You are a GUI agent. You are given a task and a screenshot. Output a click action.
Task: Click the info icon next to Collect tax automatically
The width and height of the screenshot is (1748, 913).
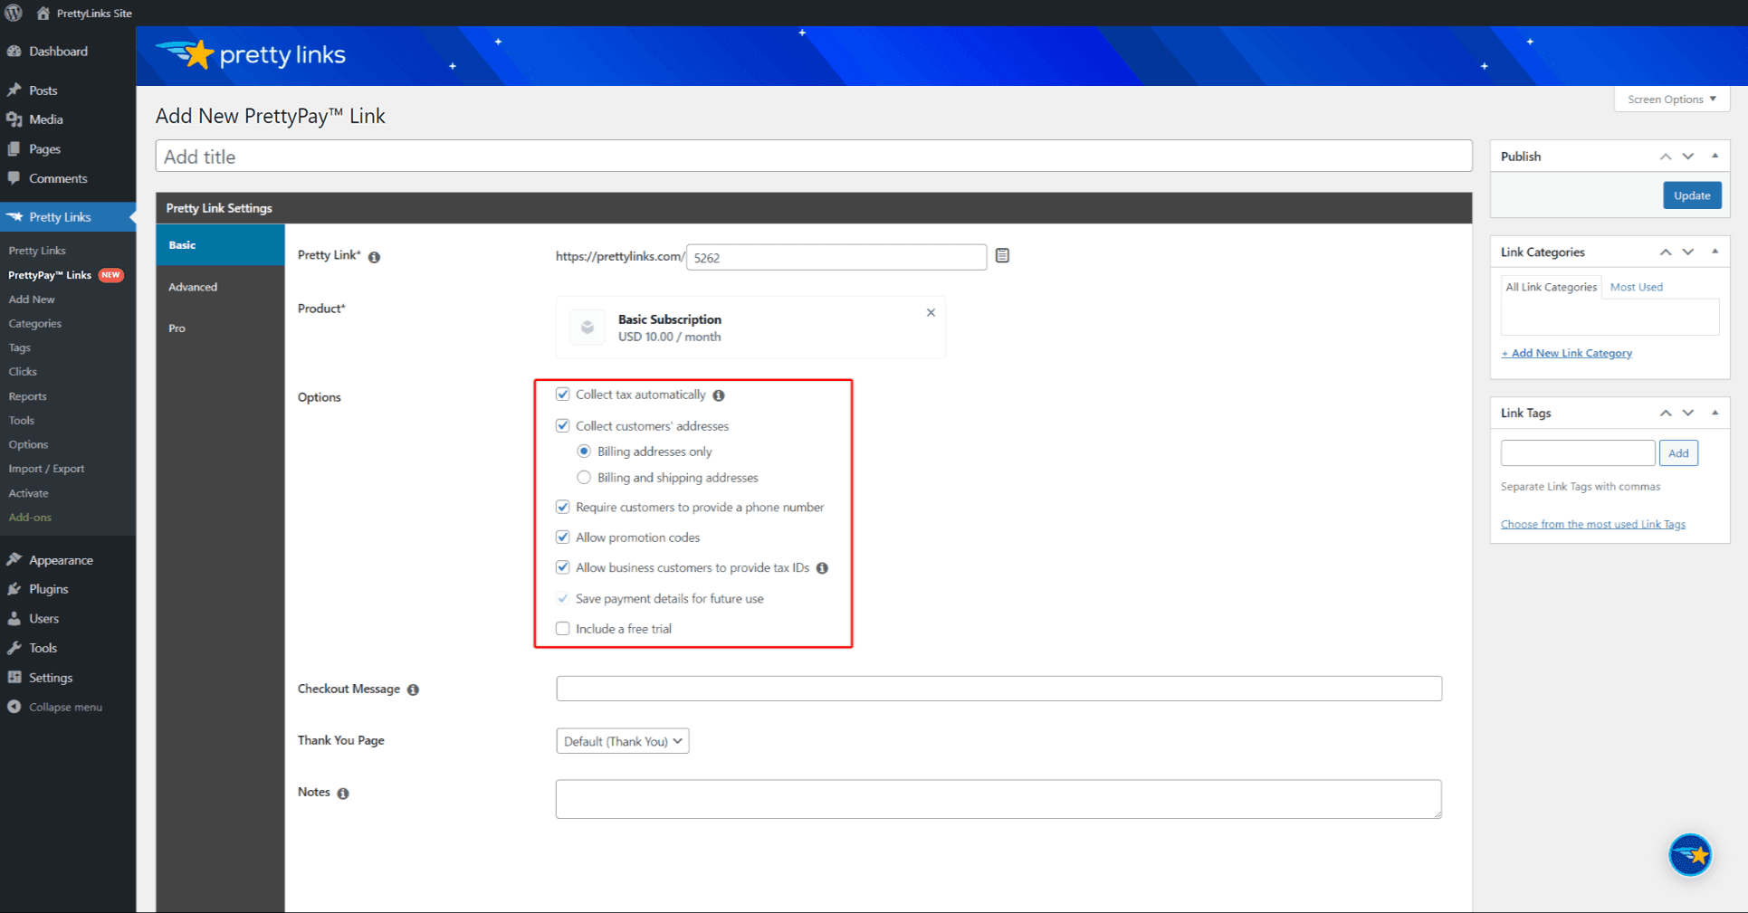[x=718, y=395]
